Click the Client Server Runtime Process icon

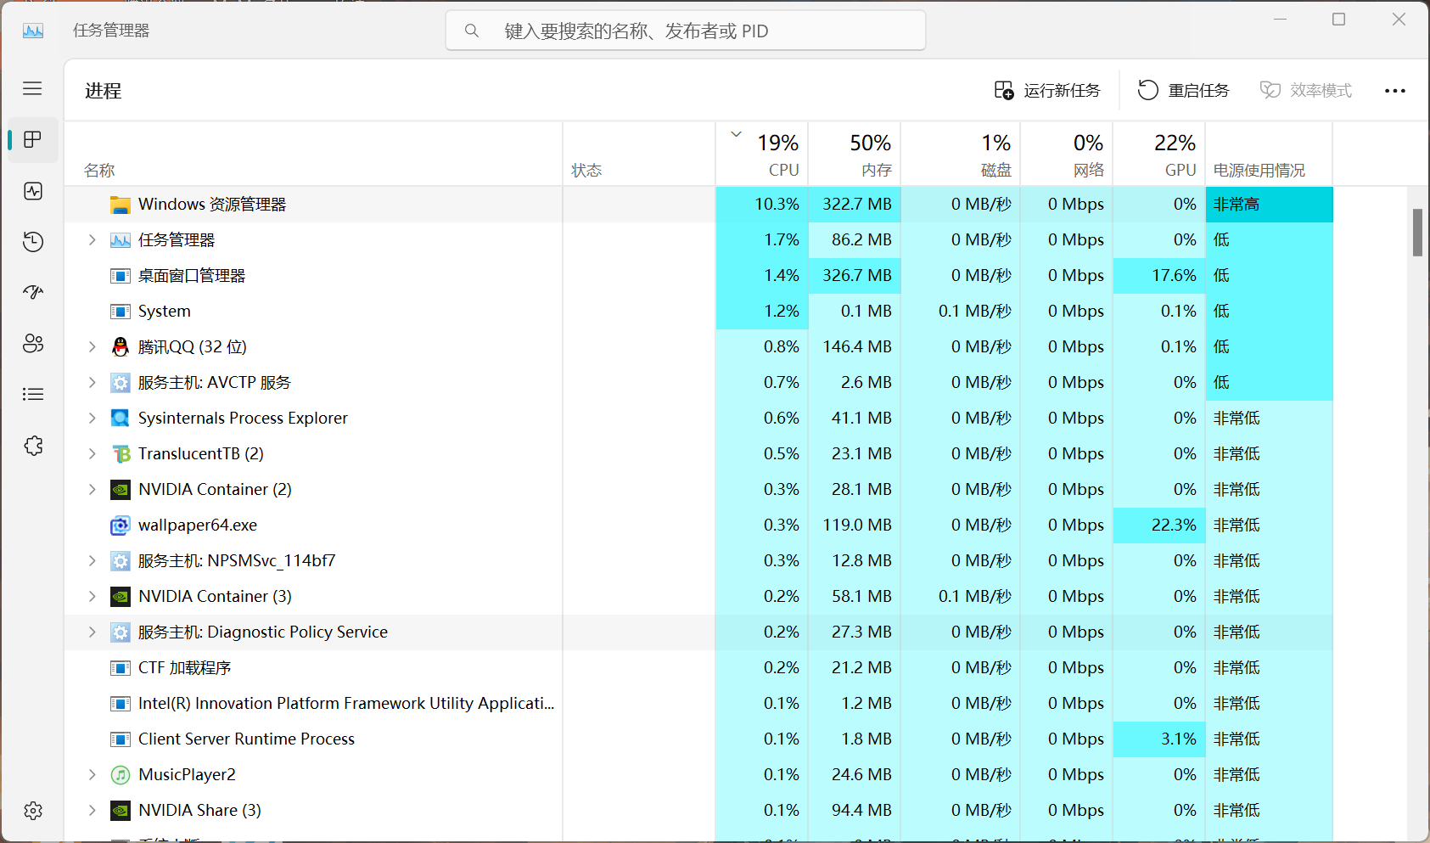[x=121, y=739]
